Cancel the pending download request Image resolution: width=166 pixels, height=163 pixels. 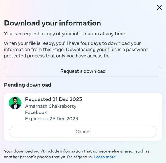83,131
